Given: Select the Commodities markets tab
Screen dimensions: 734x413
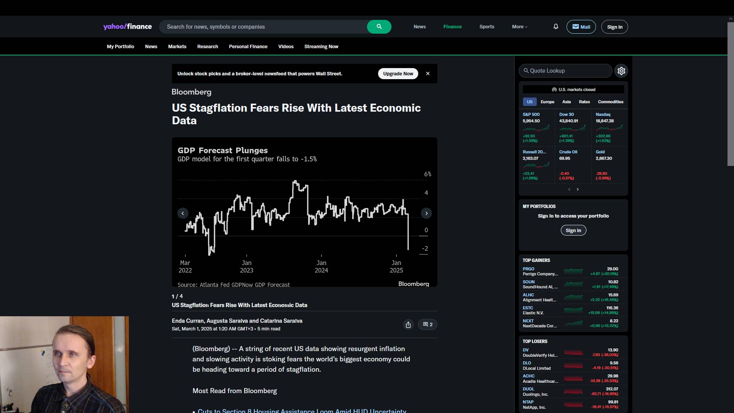Looking at the screenshot, I should (x=610, y=102).
